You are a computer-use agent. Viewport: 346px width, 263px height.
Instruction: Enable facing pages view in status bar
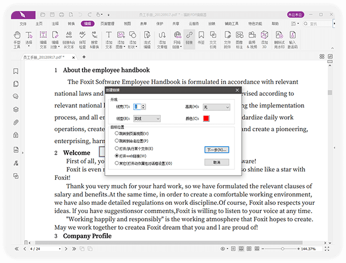click(x=249, y=249)
